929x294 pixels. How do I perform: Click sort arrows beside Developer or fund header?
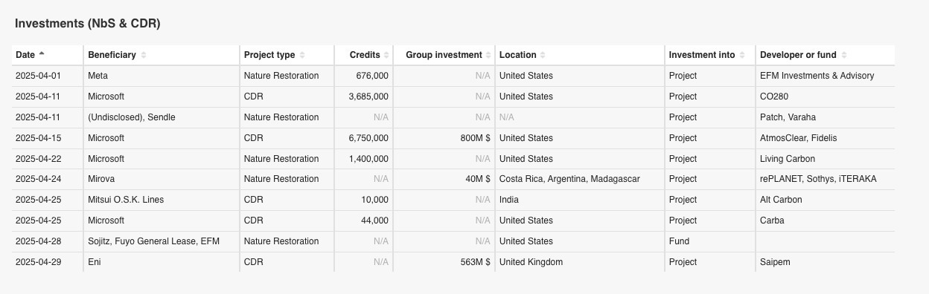[x=844, y=55]
